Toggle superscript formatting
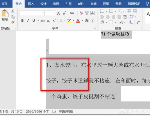This screenshot has width=150, height=117. tap(54, 21)
